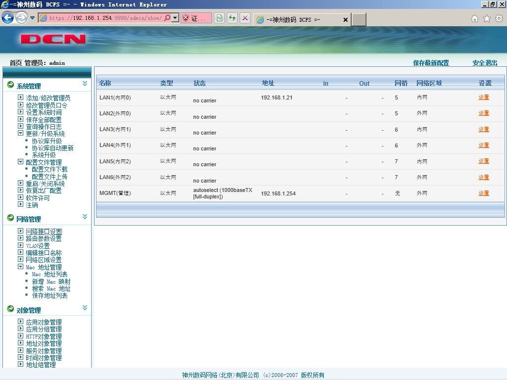Open the recent pages dropdown arrow
The image size is (507, 380).
point(32,18)
